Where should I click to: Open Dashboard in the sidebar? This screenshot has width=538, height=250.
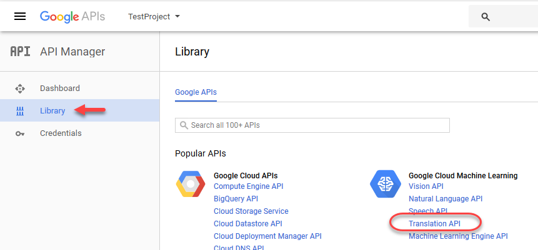[x=60, y=89]
